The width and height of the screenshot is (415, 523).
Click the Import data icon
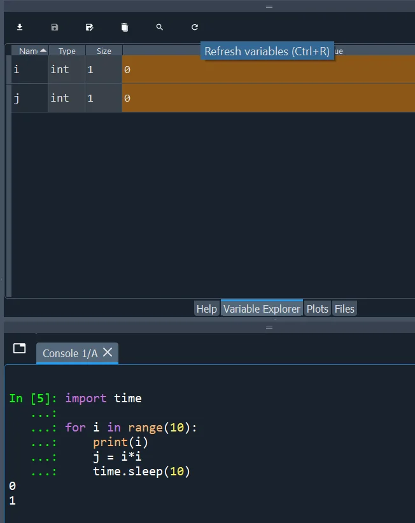[20, 27]
